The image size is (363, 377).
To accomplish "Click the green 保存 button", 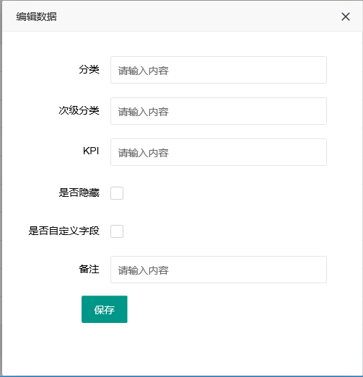I will 104,309.
